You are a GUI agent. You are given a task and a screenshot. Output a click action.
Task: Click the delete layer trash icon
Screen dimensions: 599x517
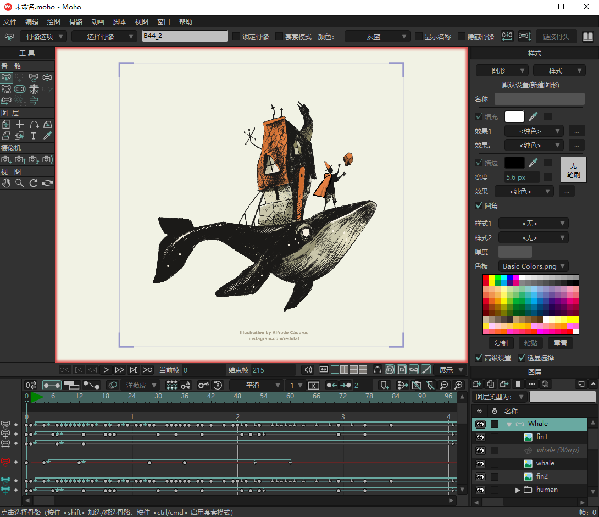(x=518, y=384)
